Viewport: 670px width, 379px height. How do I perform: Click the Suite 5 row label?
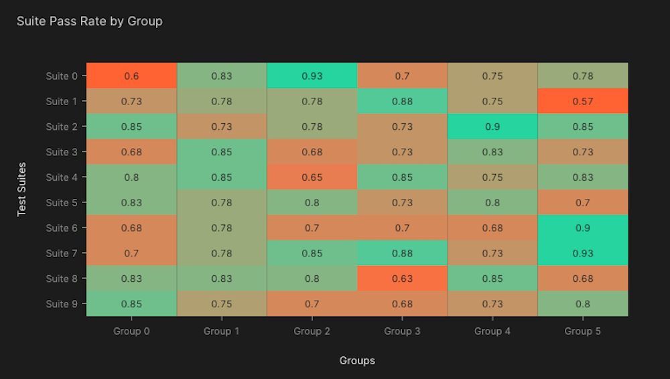coord(62,202)
